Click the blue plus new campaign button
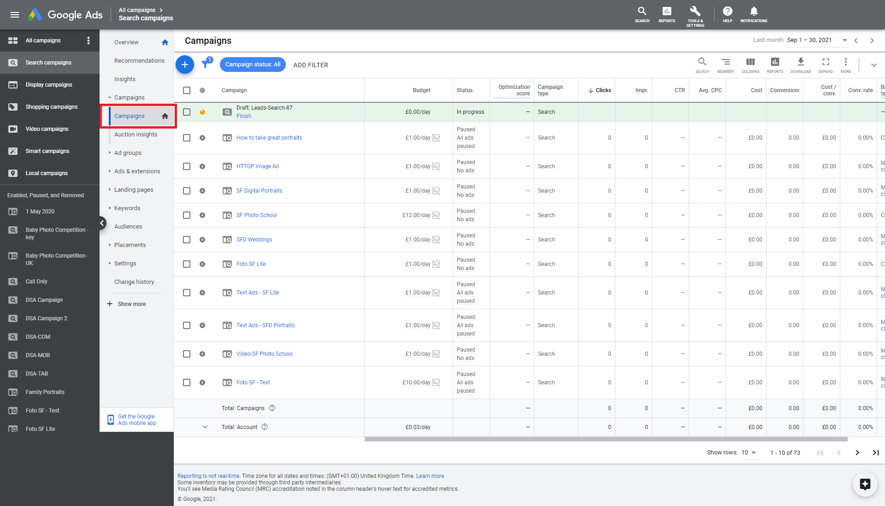The width and height of the screenshot is (885, 506). click(185, 65)
